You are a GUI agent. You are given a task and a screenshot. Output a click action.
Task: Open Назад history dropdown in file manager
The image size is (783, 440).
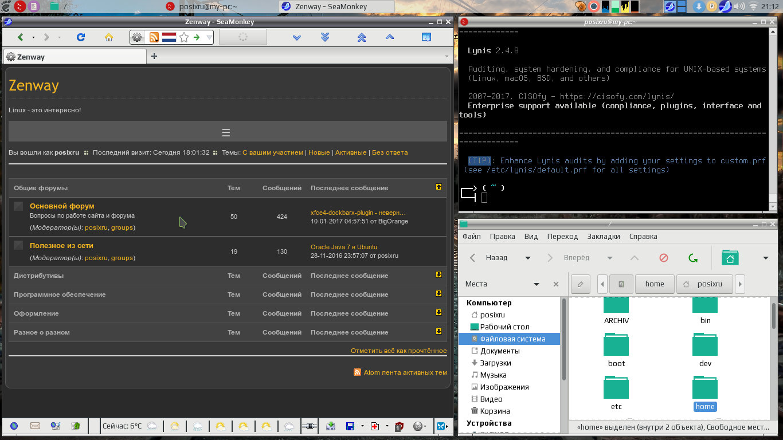click(528, 258)
